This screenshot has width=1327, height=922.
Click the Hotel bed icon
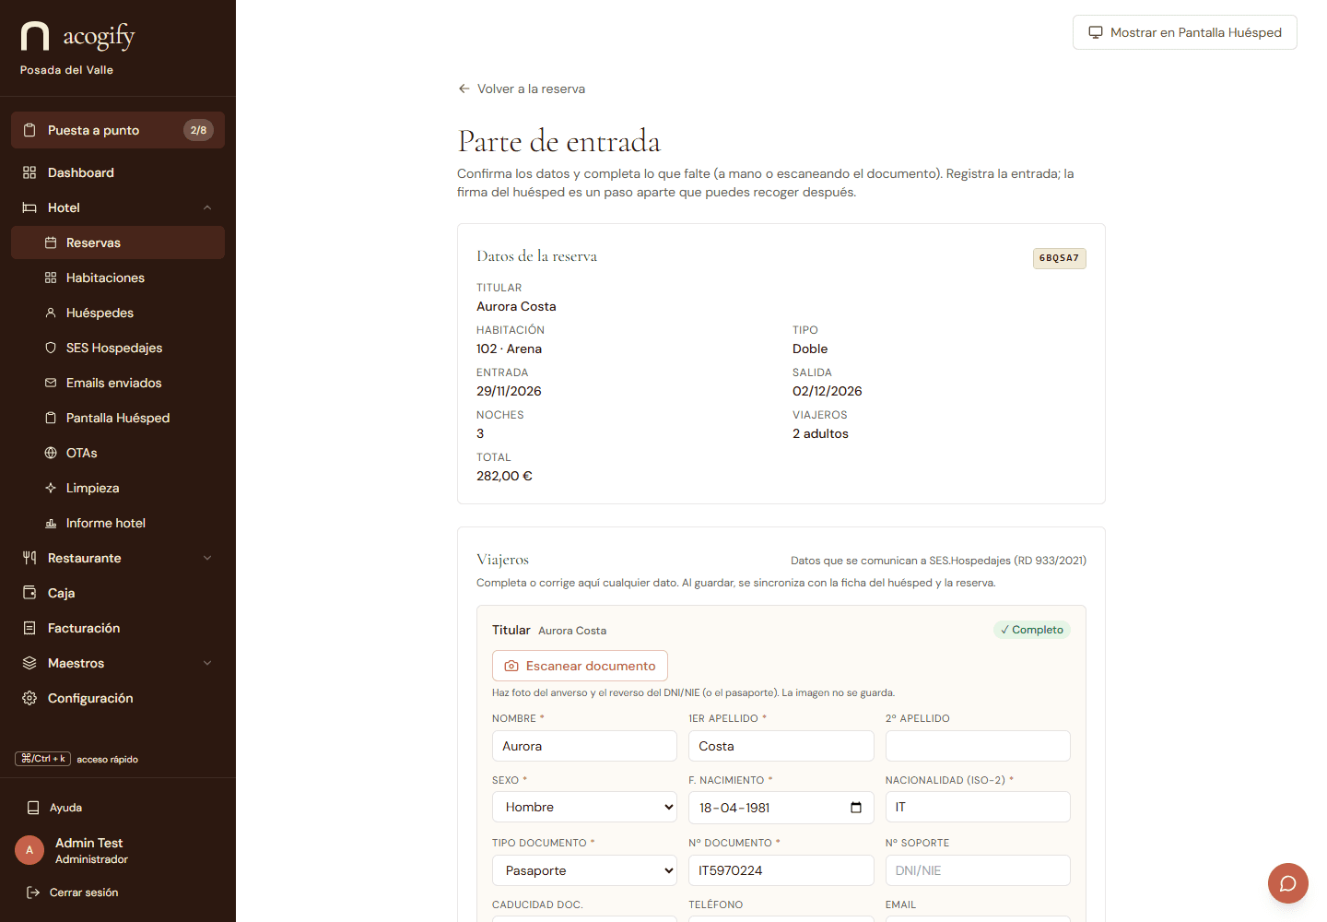(29, 207)
